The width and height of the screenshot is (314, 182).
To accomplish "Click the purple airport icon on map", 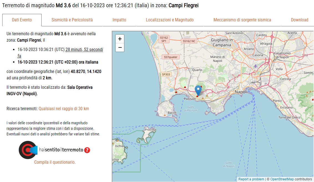I will point(255,66).
